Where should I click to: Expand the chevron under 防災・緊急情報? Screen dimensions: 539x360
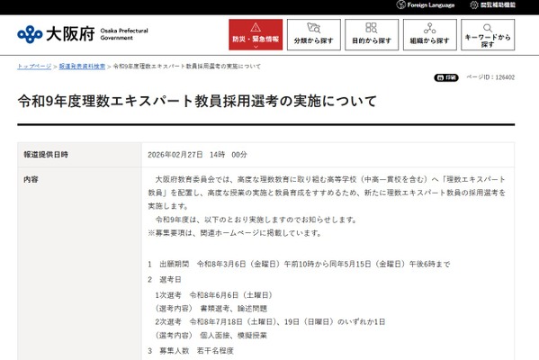256,47
